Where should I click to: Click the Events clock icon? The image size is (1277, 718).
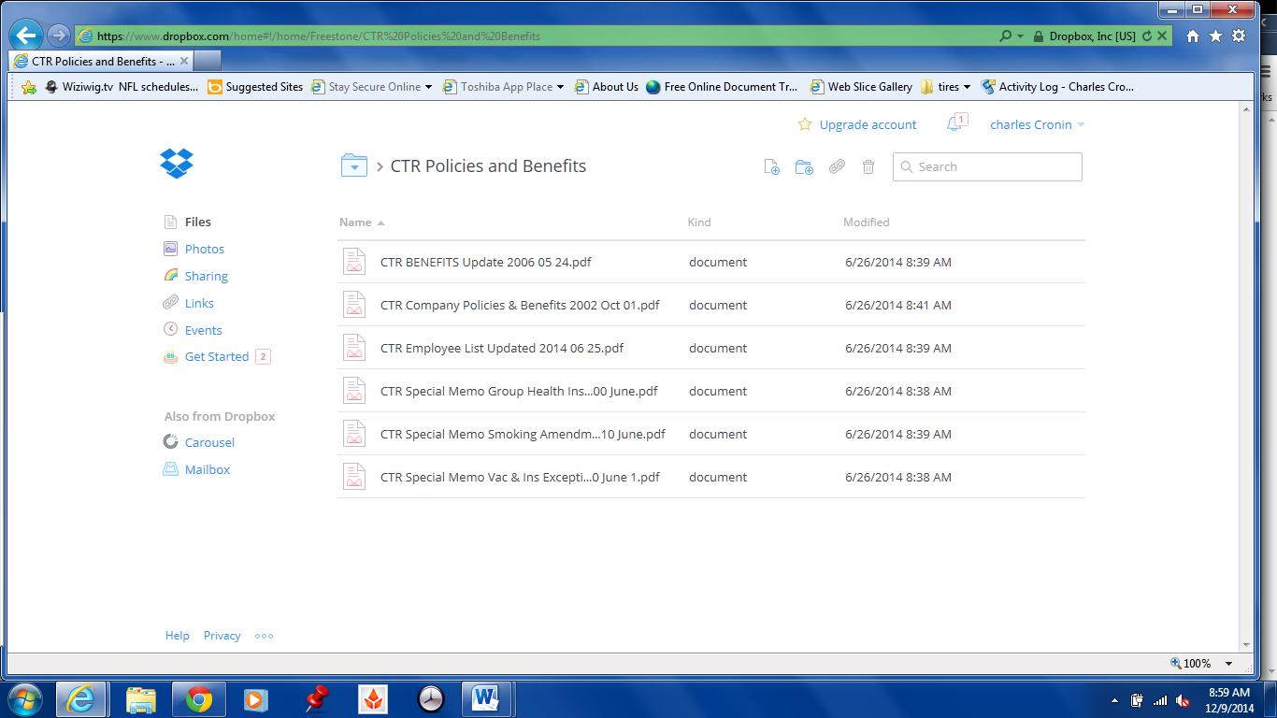[170, 329]
